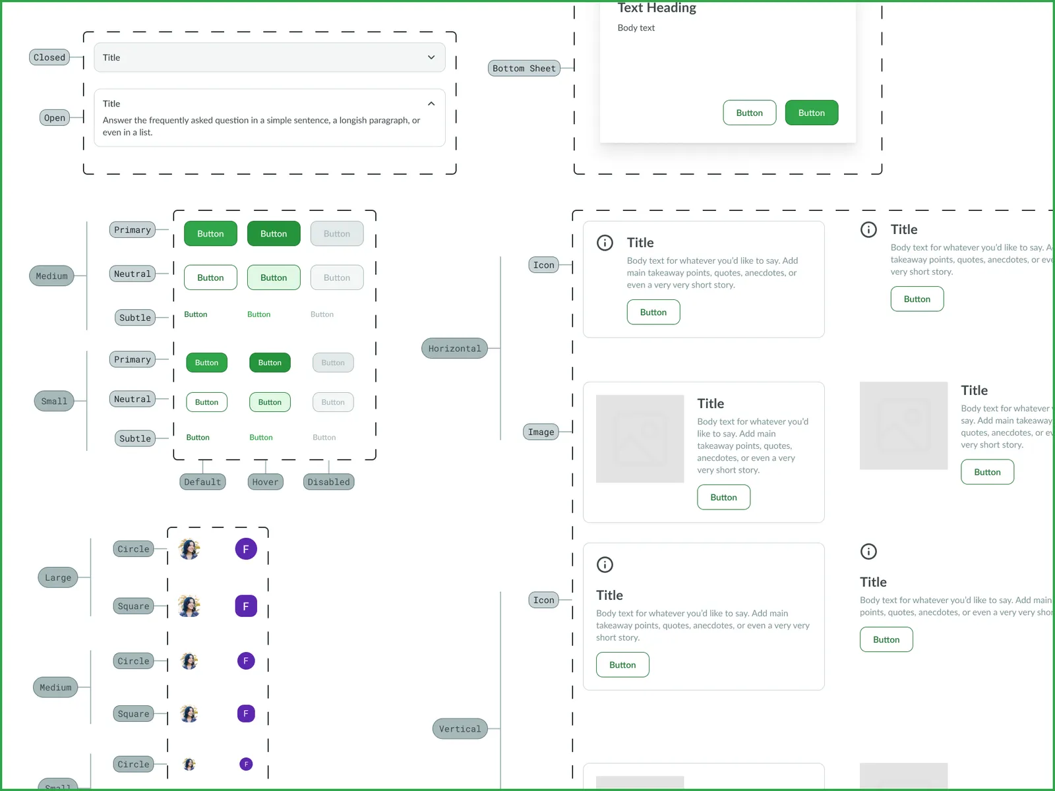Screen dimensions: 1055x791
Task: Click the image placeholder in the bordered horizontal Image card
Action: (640, 439)
